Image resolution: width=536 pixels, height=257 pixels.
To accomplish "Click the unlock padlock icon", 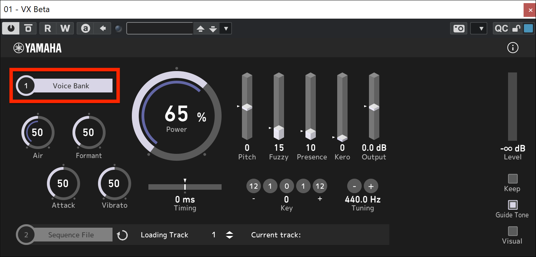I will tap(516, 28).
